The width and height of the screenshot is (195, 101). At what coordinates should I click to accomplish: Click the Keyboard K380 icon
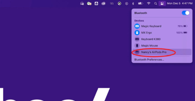click(137, 39)
